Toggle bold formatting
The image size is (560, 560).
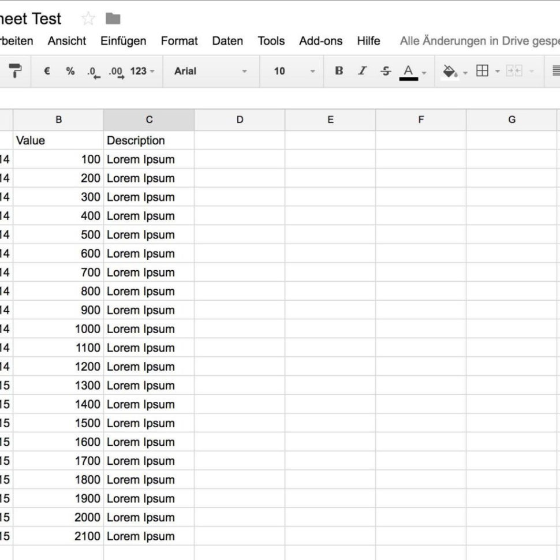point(339,70)
